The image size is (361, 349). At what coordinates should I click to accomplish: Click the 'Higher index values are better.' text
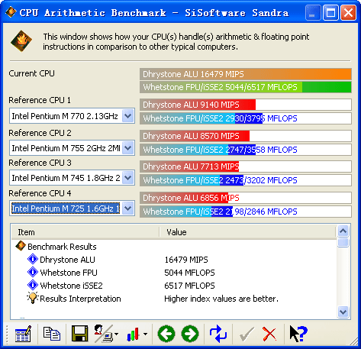tap(221, 299)
